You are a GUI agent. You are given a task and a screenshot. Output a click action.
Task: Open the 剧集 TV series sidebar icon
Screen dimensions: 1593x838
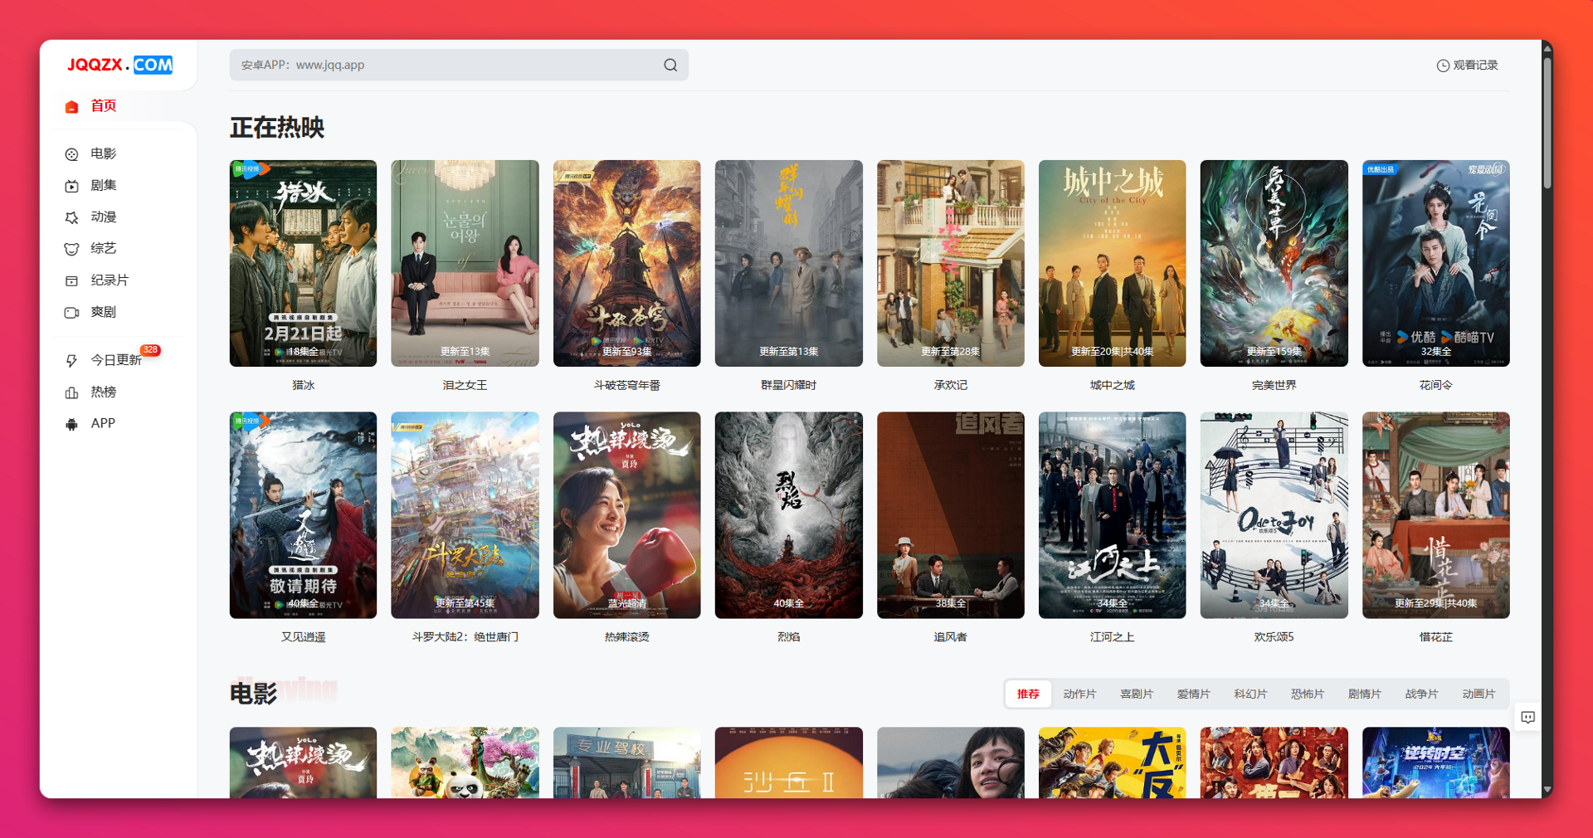72,186
